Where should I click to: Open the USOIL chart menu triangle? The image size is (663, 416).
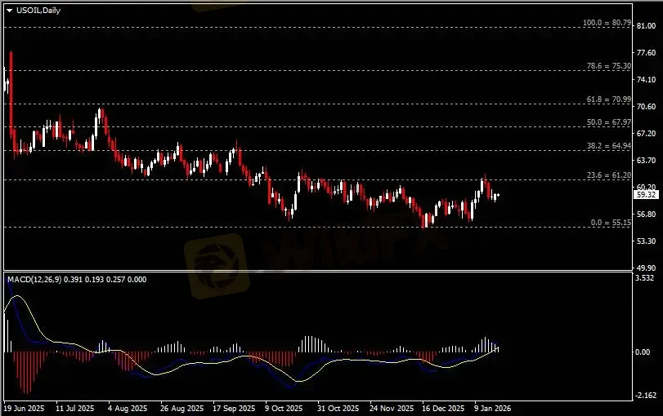pyautogui.click(x=9, y=11)
